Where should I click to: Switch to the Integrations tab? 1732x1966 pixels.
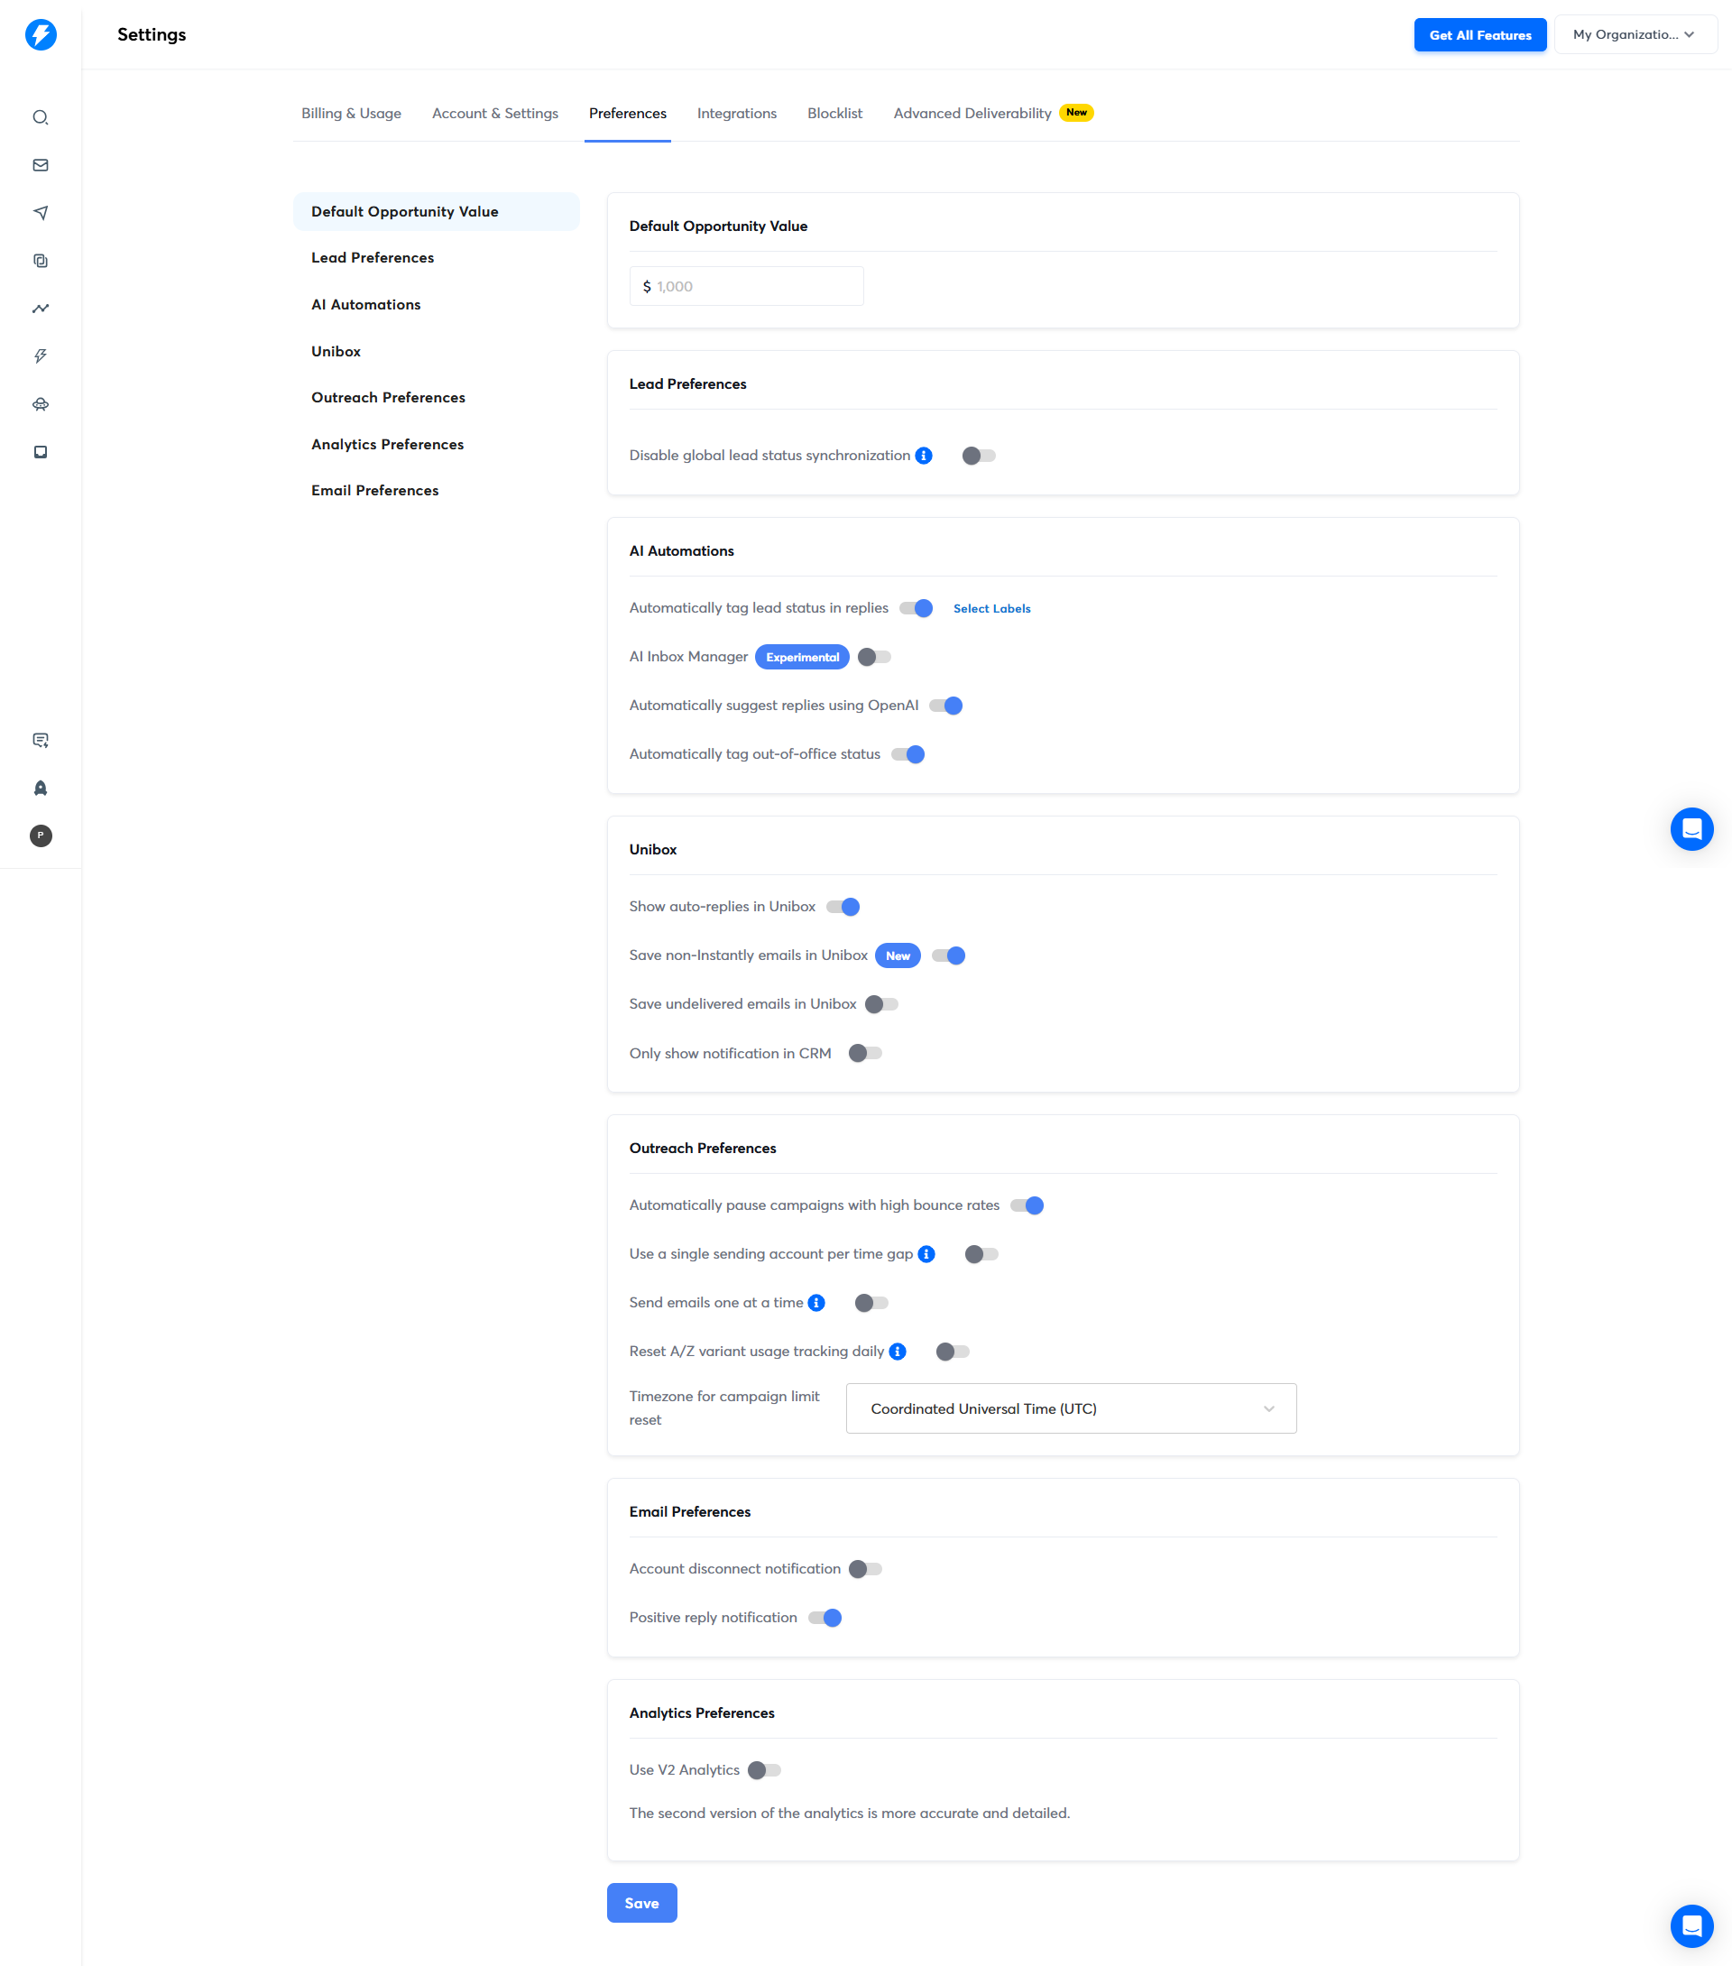[737, 114]
